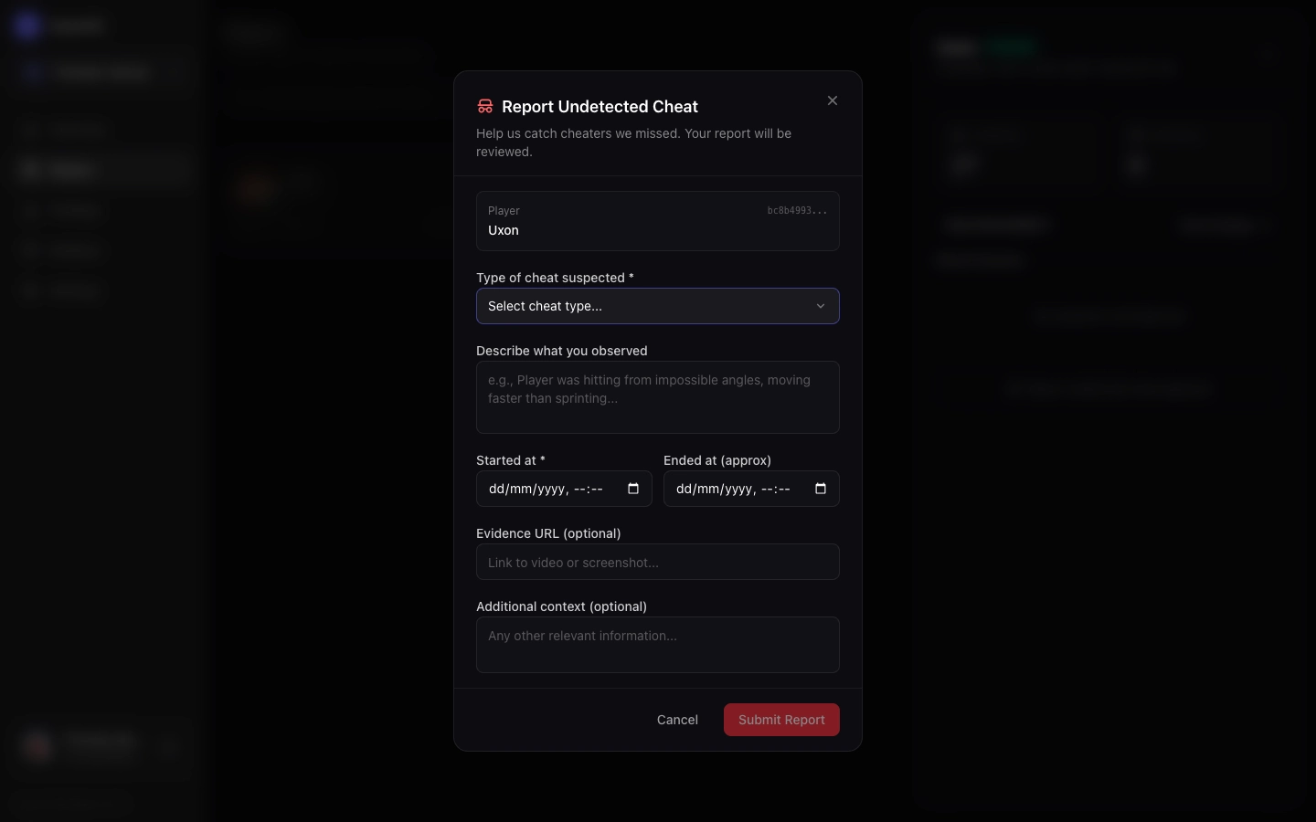Click the Ended at calendar picker icon
This screenshot has height=822, width=1316.
(821, 489)
